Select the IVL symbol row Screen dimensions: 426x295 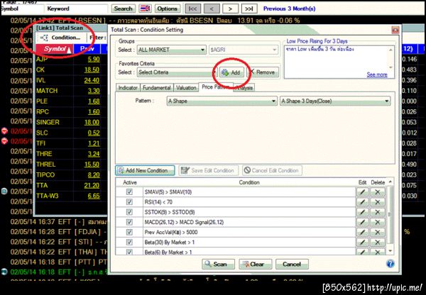click(x=72, y=80)
